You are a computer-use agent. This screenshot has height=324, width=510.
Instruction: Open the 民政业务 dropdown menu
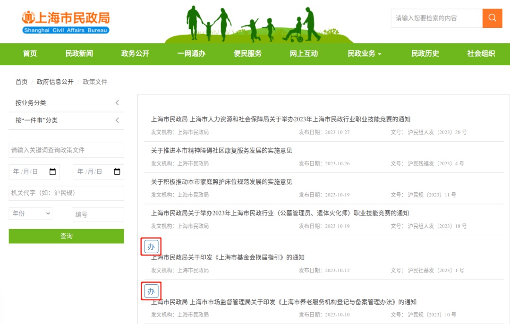[364, 54]
